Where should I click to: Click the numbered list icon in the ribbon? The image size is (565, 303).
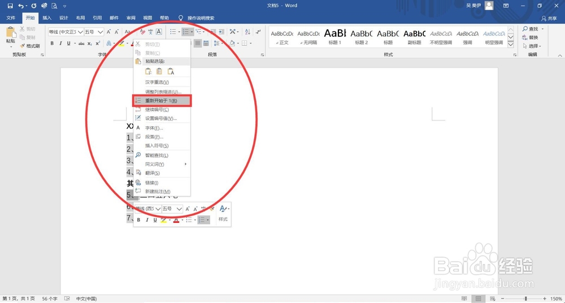pyautogui.click(x=185, y=32)
